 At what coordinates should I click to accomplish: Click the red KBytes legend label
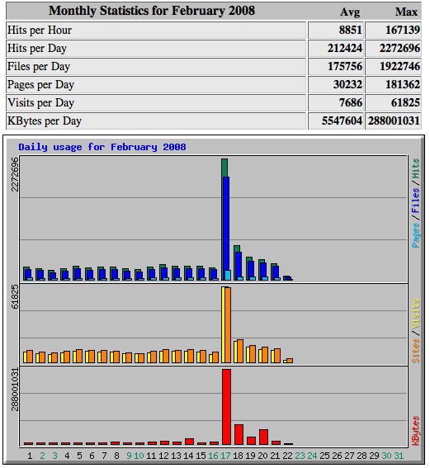(x=415, y=431)
